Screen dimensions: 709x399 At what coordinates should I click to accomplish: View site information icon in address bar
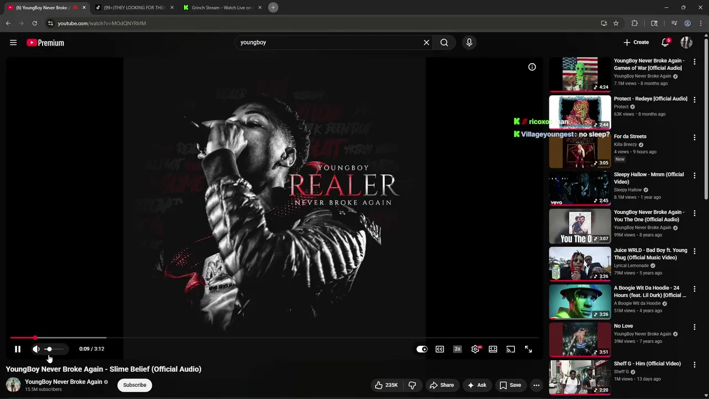click(50, 23)
